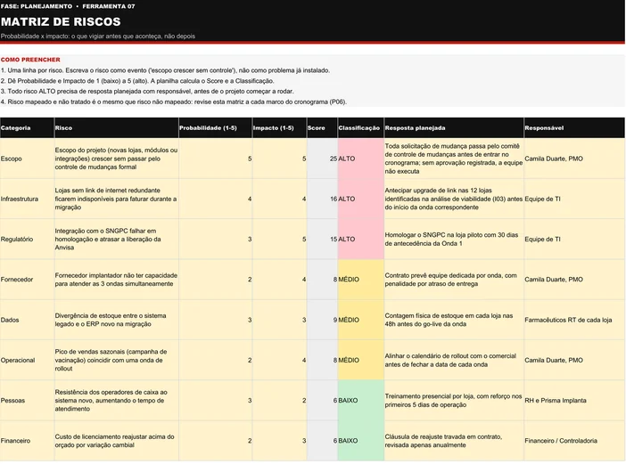
Task: Select risk text 'Resistência dos operadores de caixa'
Action: 111,400
